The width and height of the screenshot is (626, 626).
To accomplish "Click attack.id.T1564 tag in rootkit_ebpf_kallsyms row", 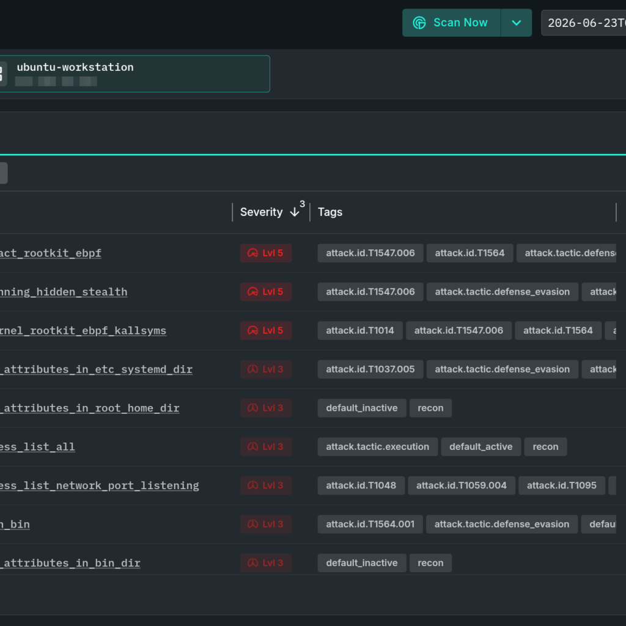I will tap(558, 331).
